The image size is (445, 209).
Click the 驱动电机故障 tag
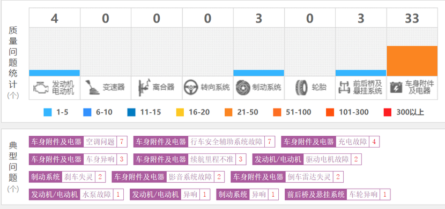tap(307, 159)
